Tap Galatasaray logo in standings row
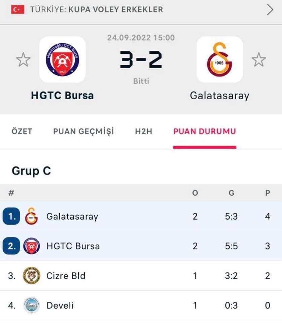The image size is (282, 323). [x=31, y=216]
